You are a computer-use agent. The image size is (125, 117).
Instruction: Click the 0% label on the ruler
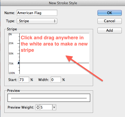click(x=10, y=34)
